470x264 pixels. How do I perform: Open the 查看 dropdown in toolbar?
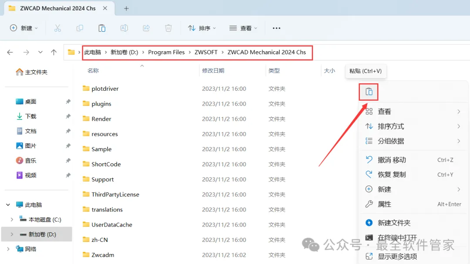pyautogui.click(x=243, y=28)
